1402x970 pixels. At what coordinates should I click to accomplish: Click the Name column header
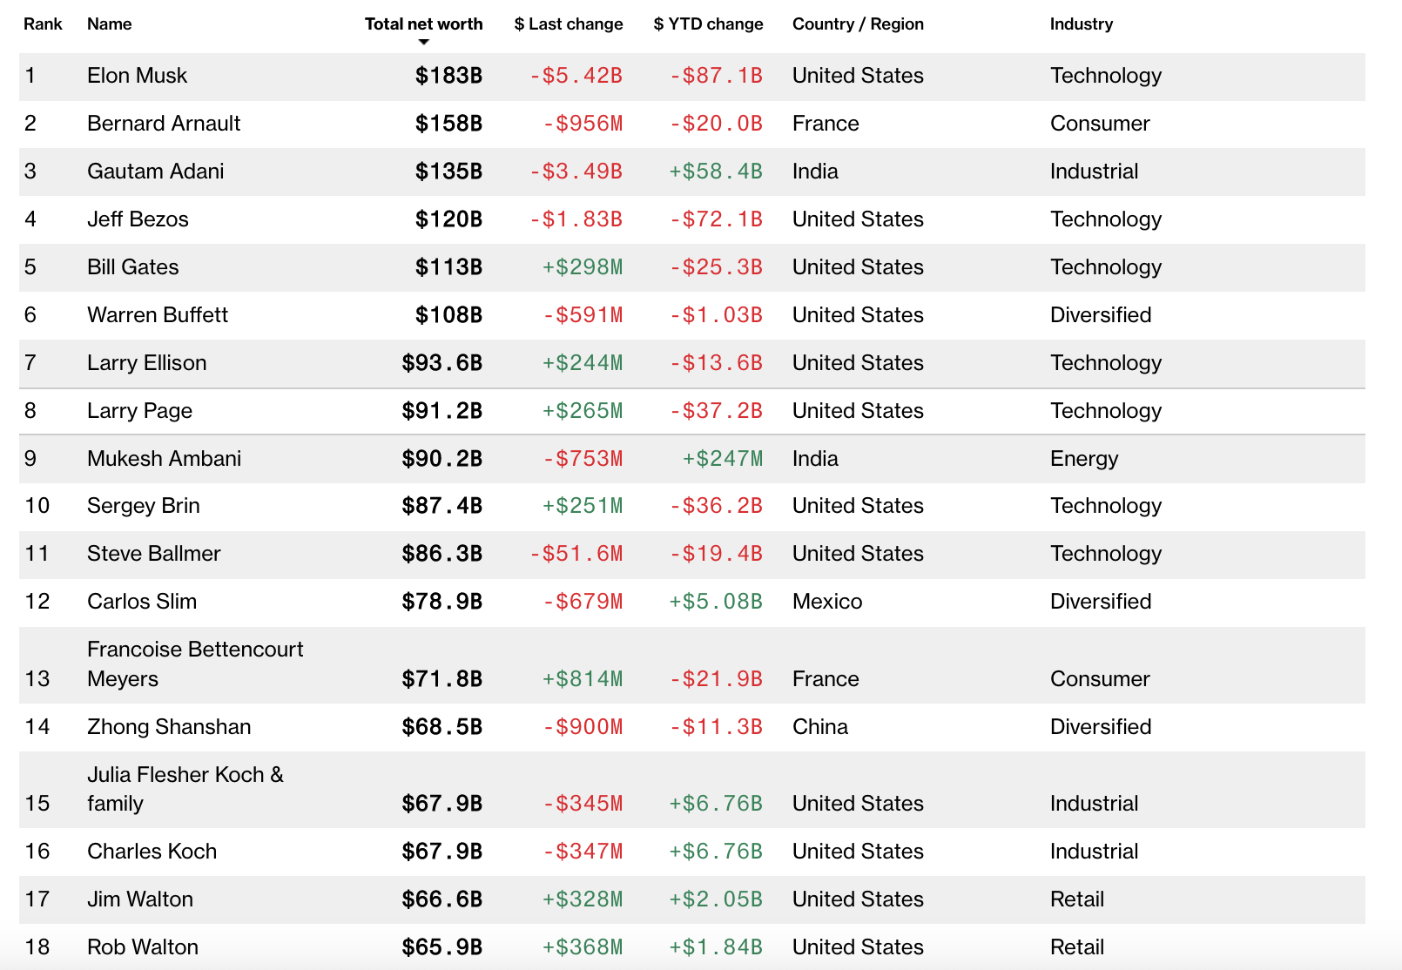pyautogui.click(x=109, y=24)
